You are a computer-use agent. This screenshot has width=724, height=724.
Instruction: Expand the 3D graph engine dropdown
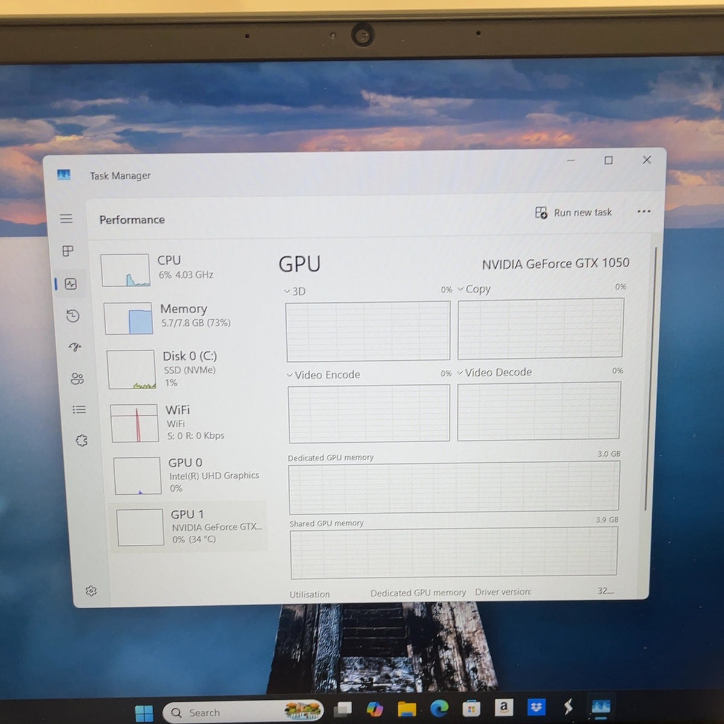pos(294,291)
